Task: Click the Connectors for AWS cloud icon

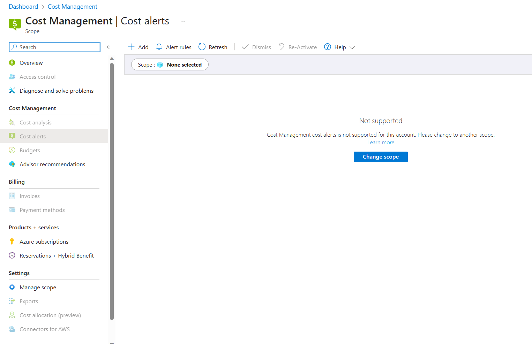Action: click(12, 329)
